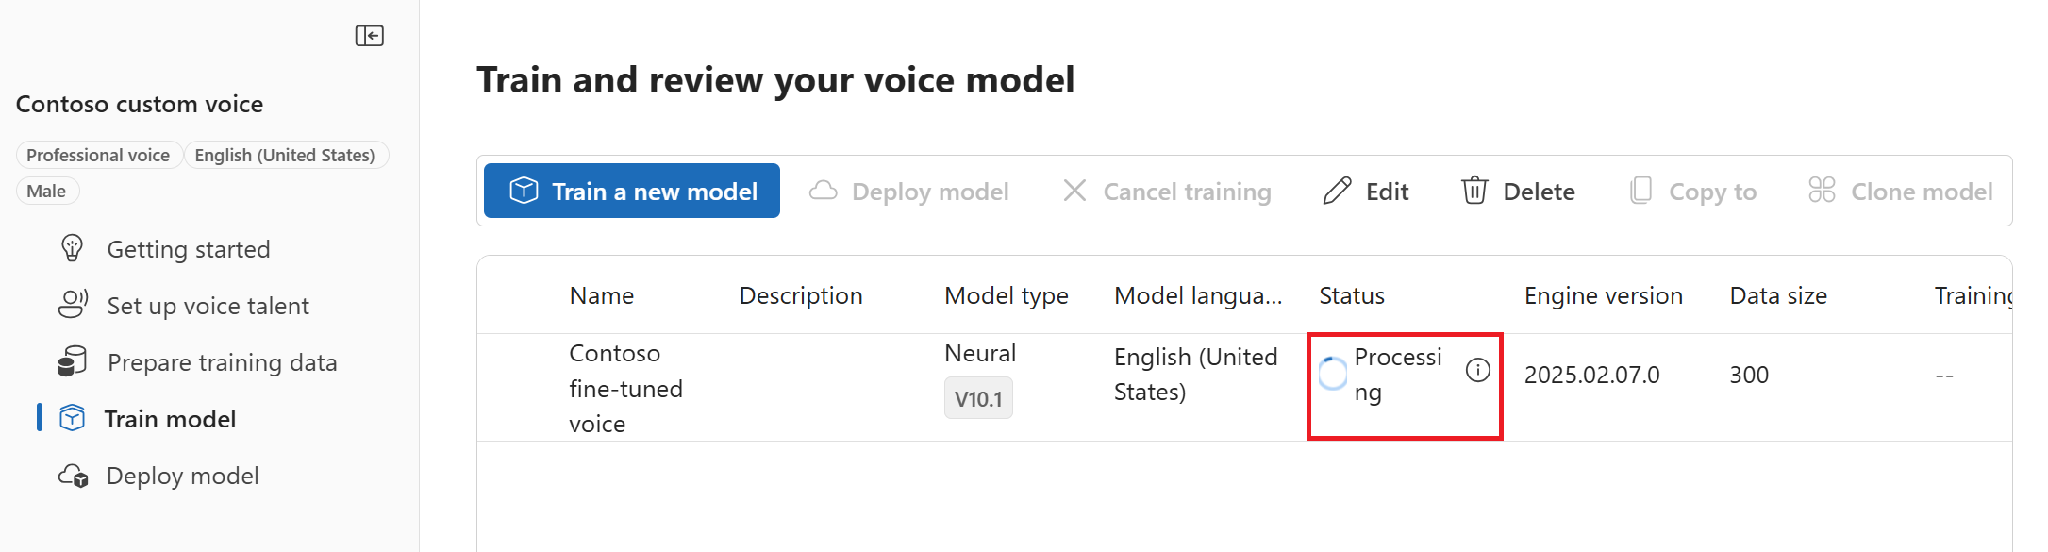The height and width of the screenshot is (552, 2048).
Task: Sort by the Name column header
Action: coord(601,295)
